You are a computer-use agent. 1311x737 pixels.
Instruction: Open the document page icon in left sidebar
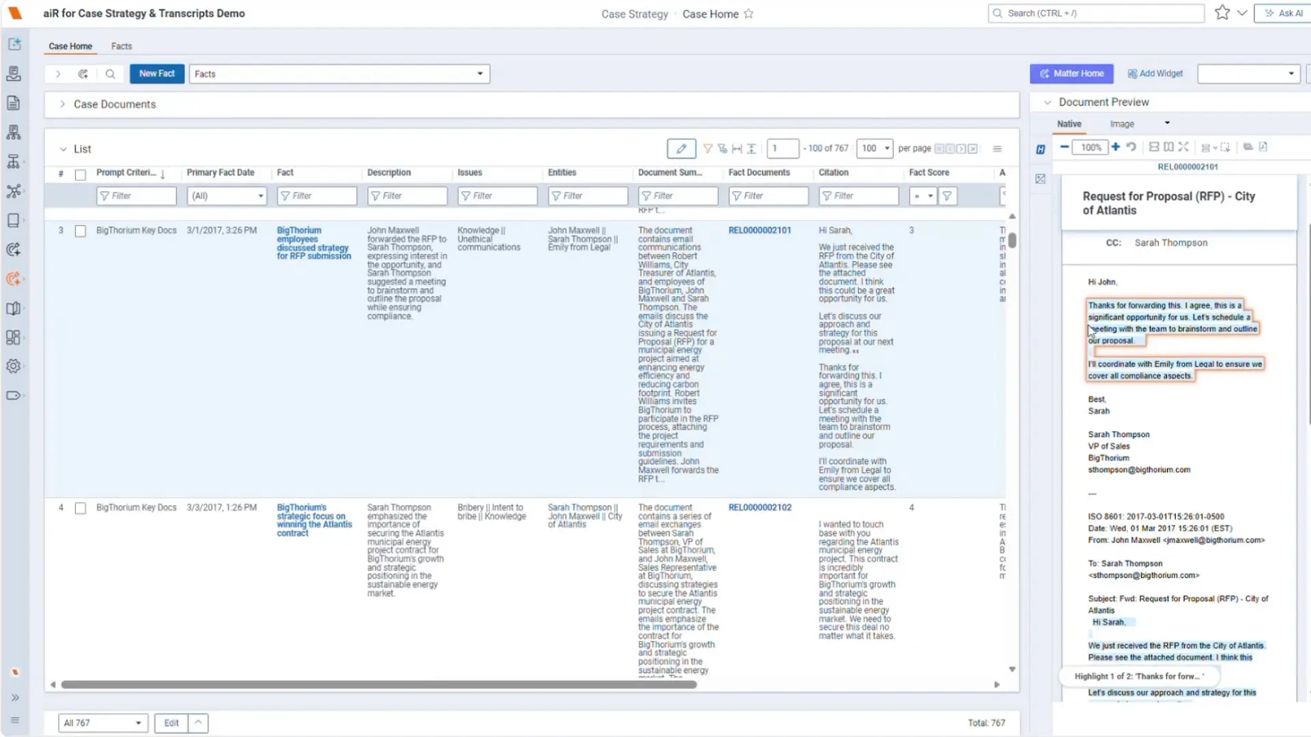[14, 103]
